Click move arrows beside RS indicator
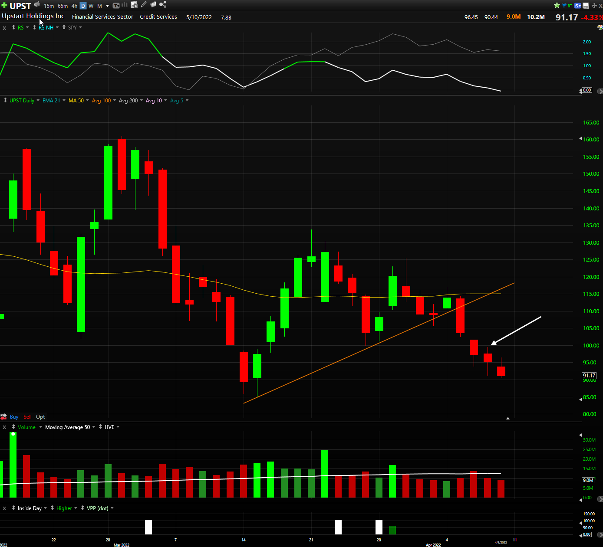 (x=13, y=27)
